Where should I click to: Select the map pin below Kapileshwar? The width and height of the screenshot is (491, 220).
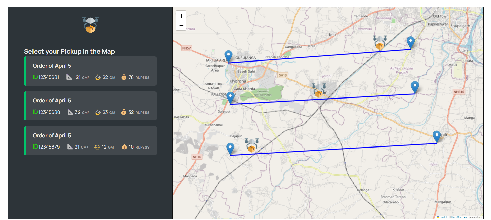click(x=410, y=43)
